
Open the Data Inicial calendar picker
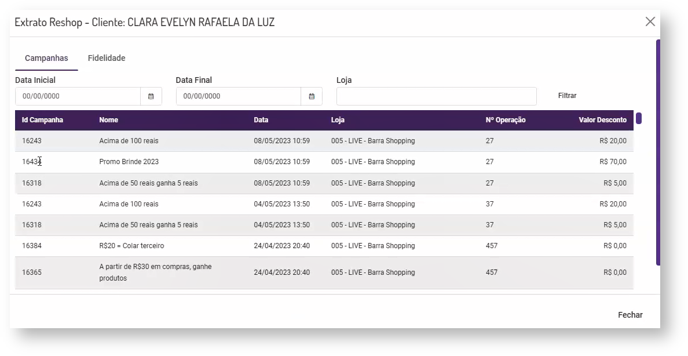coord(151,96)
